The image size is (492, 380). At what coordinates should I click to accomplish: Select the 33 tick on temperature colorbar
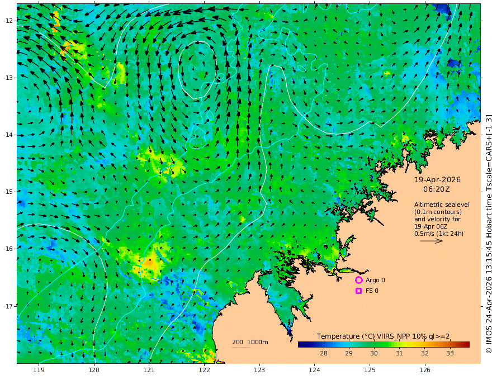[x=450, y=353]
